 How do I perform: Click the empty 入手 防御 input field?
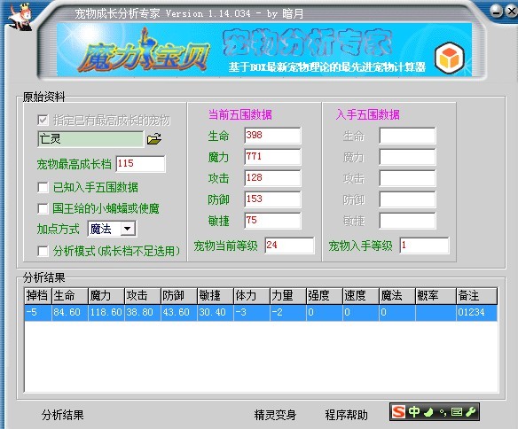pyautogui.click(x=407, y=199)
